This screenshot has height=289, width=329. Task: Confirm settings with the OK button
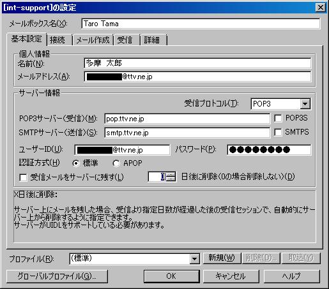tap(172, 276)
